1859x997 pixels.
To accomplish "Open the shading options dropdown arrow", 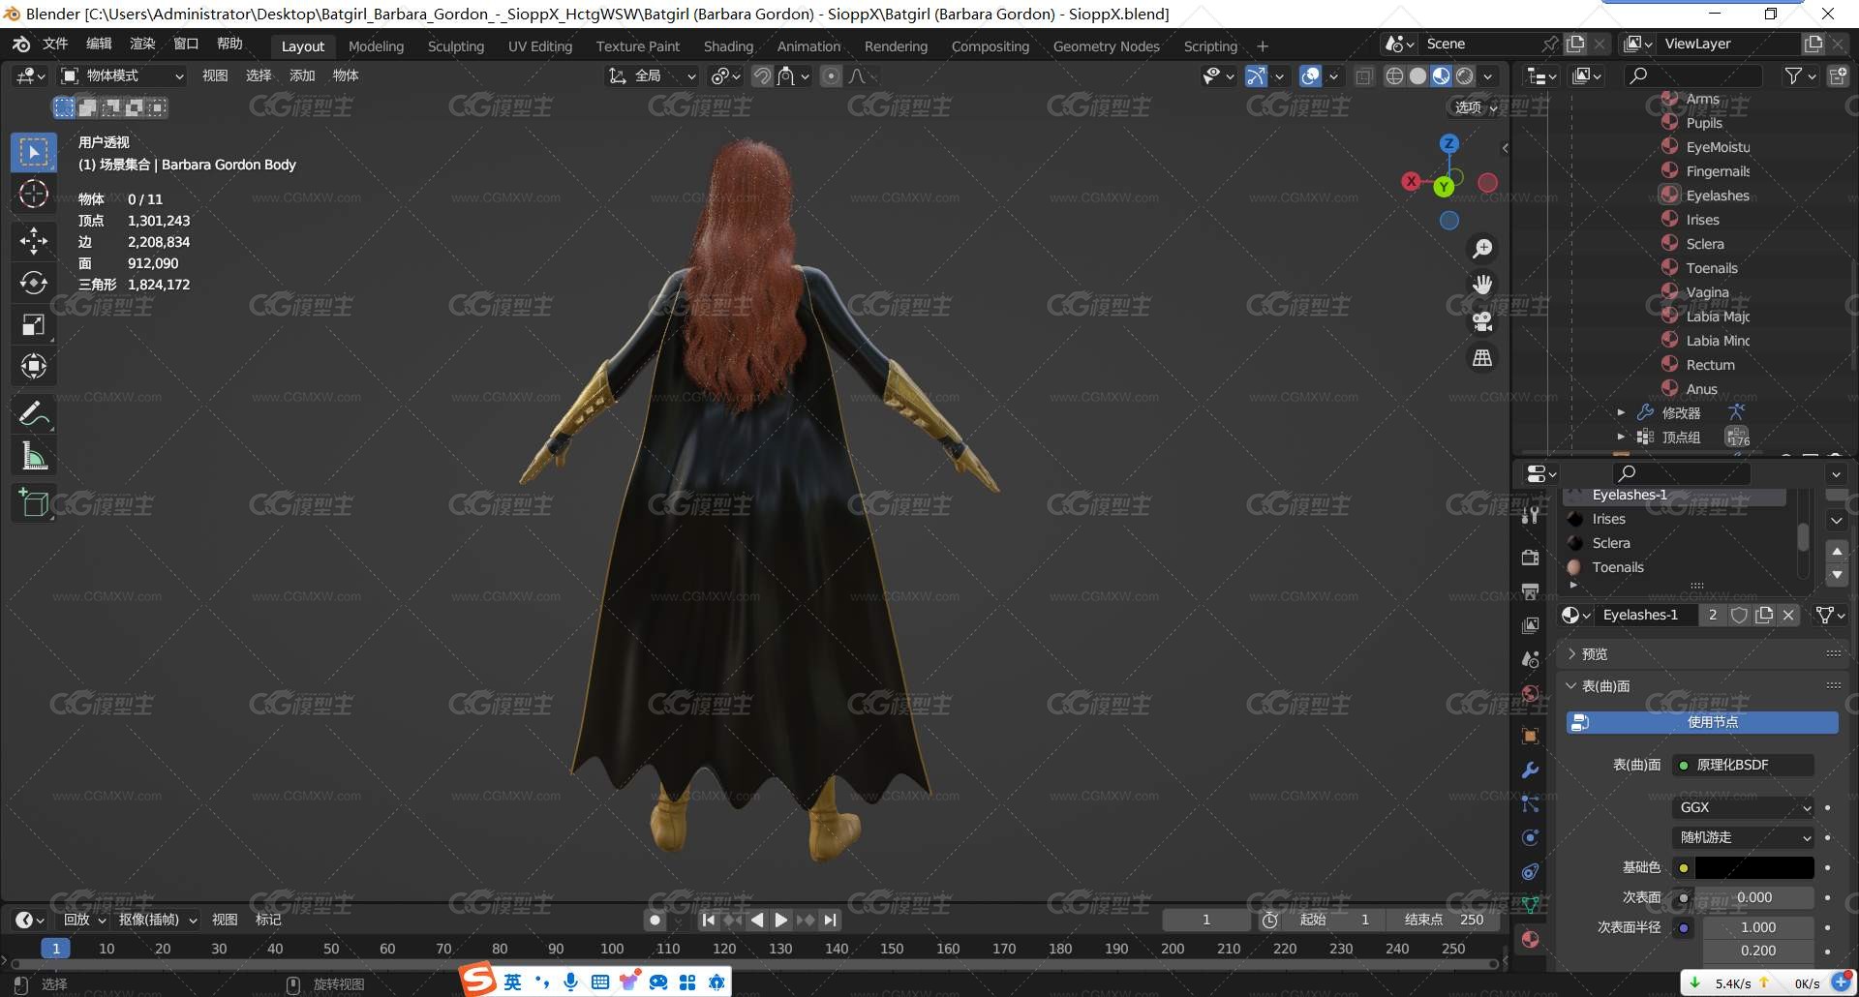I will pyautogui.click(x=1488, y=76).
